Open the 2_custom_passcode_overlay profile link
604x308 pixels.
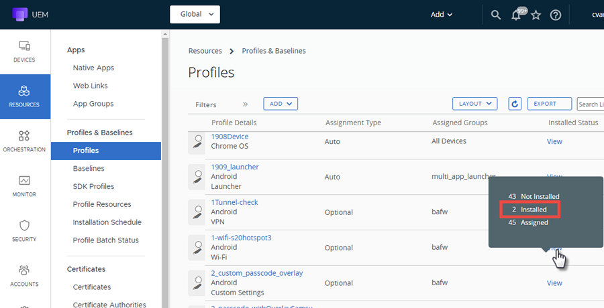[257, 273]
